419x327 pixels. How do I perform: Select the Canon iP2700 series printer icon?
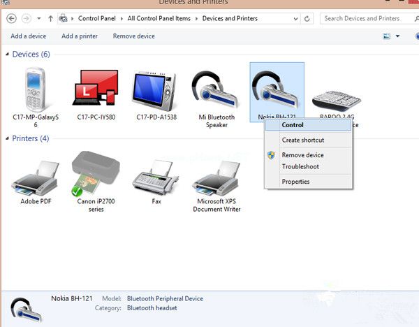pyautogui.click(x=96, y=173)
